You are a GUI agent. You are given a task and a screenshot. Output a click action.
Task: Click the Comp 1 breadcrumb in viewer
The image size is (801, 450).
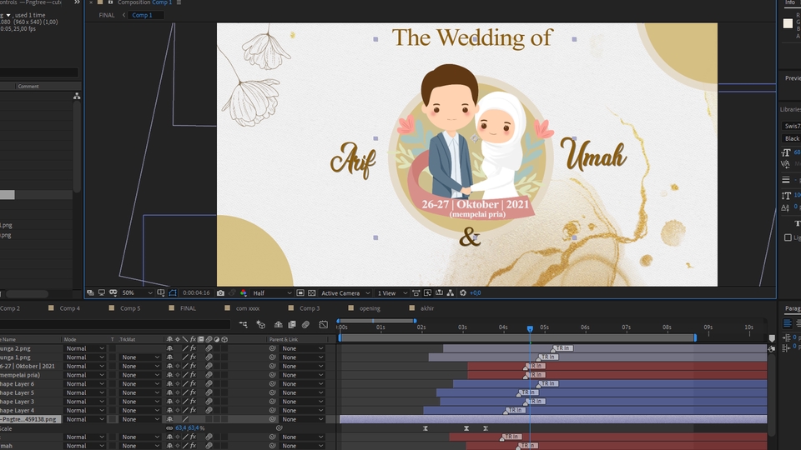coord(142,15)
